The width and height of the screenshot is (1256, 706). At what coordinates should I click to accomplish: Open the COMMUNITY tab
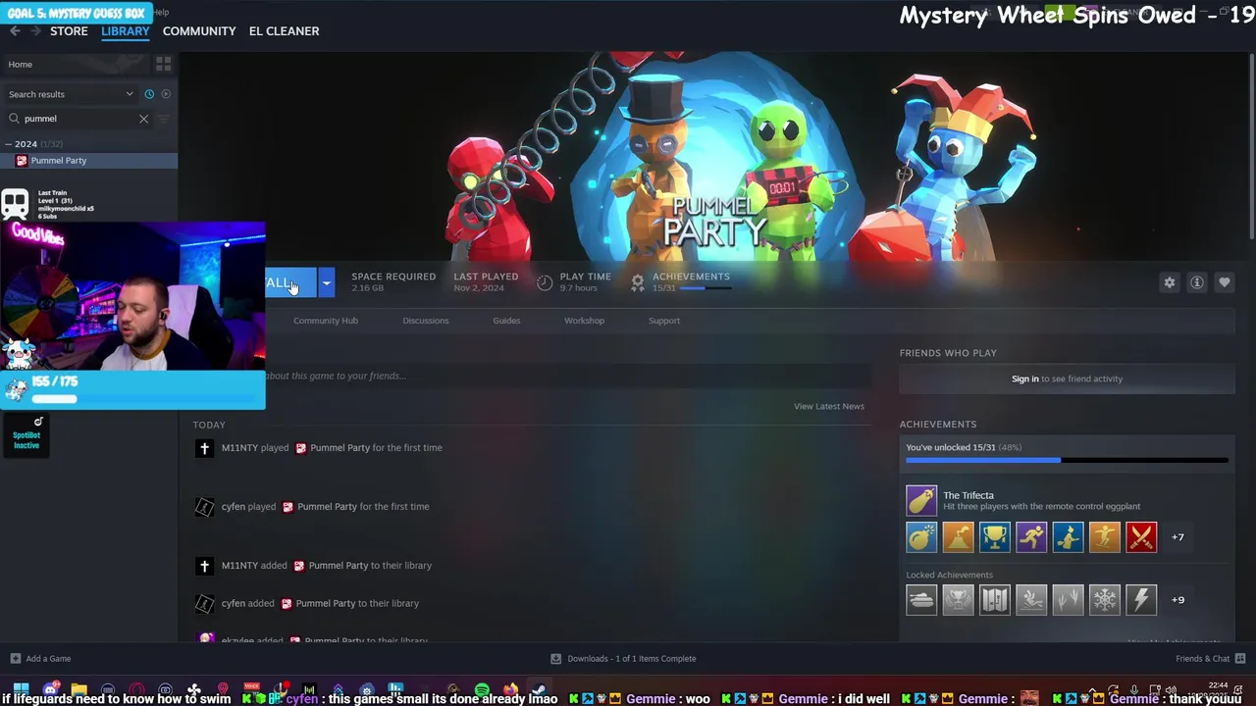click(x=199, y=31)
